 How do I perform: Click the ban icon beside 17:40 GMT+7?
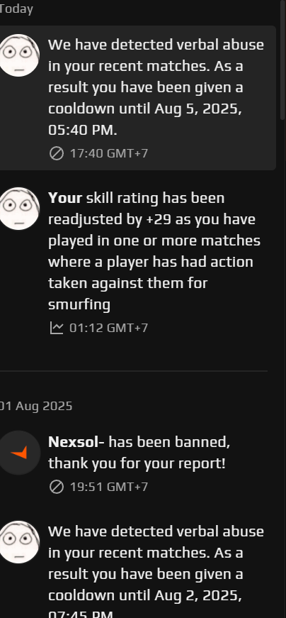[57, 153]
